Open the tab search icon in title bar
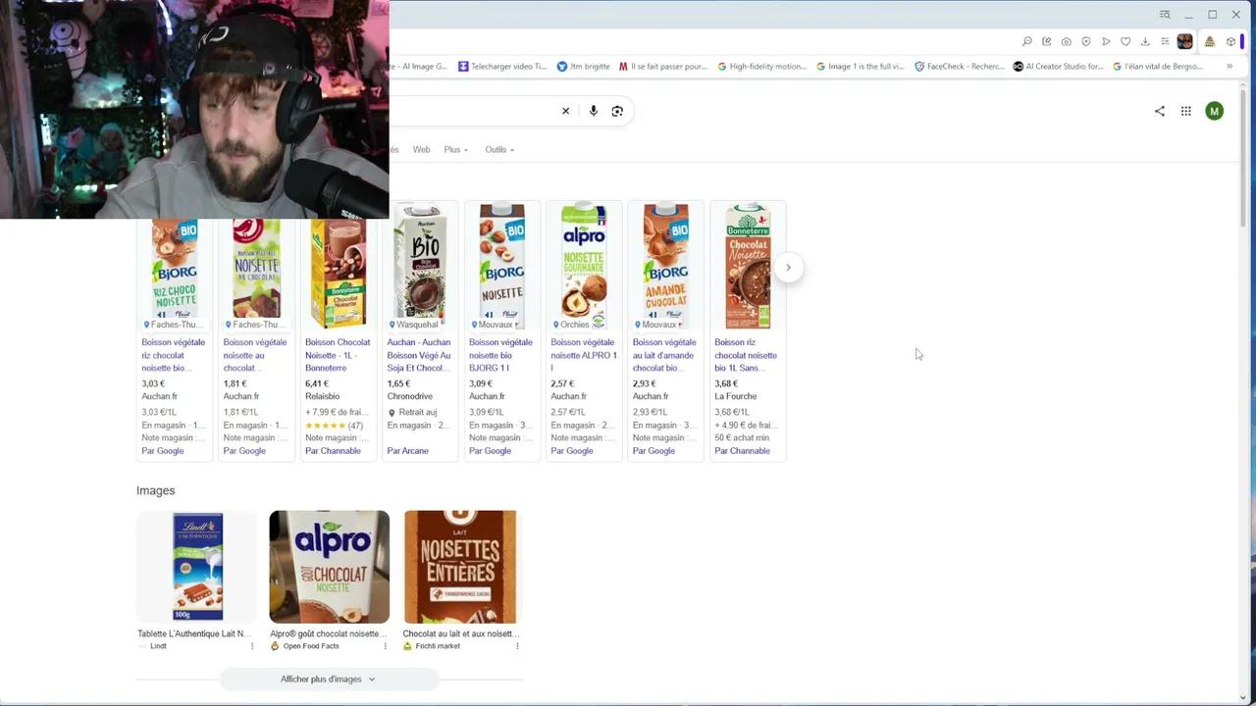Viewport: 1256px width, 706px height. point(1165,15)
